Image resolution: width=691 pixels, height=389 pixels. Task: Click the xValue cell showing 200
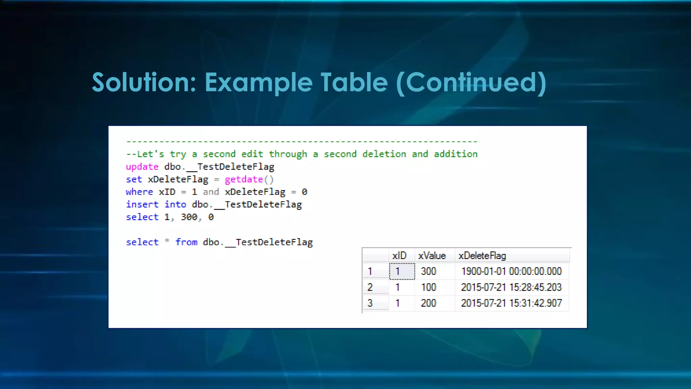435,303
